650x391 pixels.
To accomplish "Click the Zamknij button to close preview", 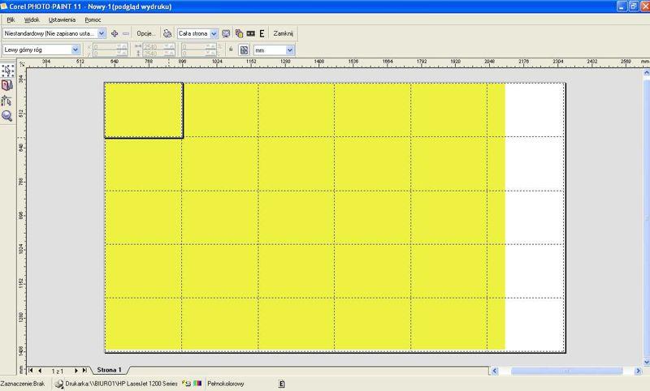I will click(283, 34).
